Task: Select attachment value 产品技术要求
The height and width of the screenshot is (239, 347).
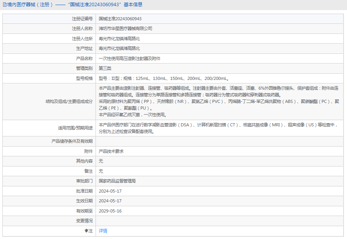Action: tap(111, 152)
